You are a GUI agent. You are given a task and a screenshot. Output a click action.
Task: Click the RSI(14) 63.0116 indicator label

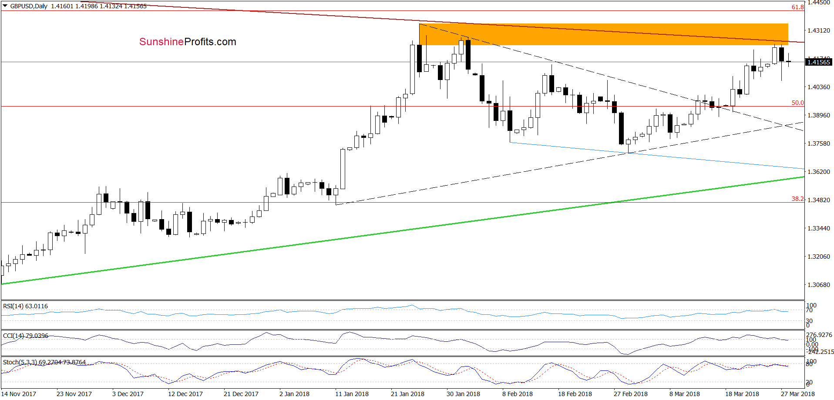point(25,306)
